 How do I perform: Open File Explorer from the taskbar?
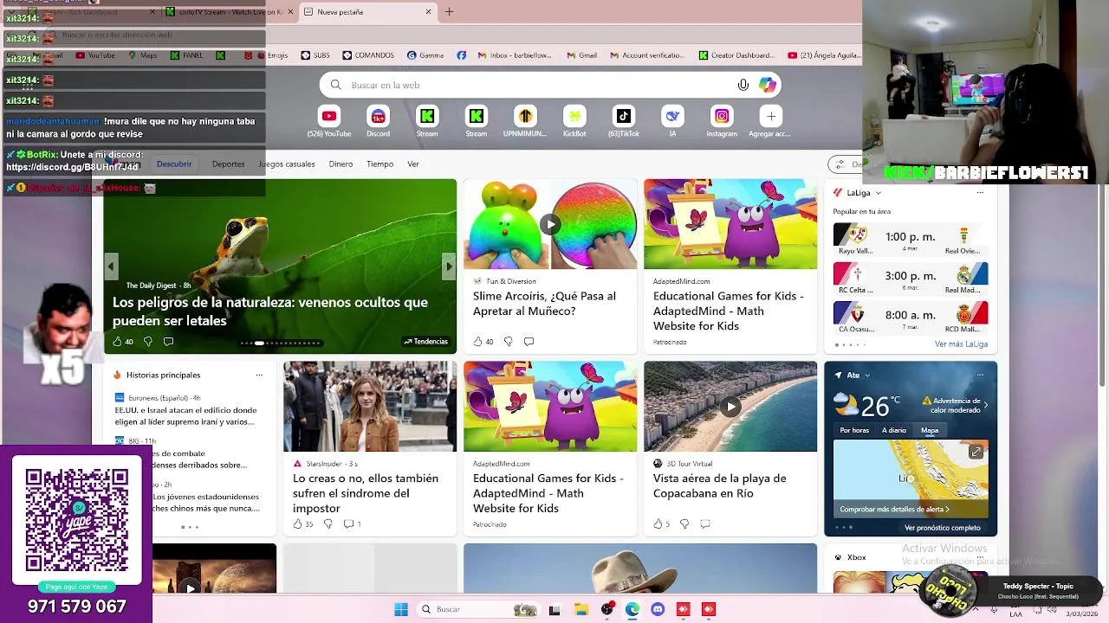pyautogui.click(x=581, y=609)
